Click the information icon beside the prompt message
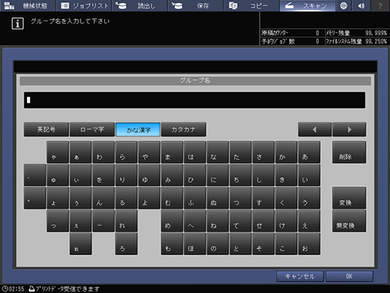The width and height of the screenshot is (390, 293). [x=17, y=23]
